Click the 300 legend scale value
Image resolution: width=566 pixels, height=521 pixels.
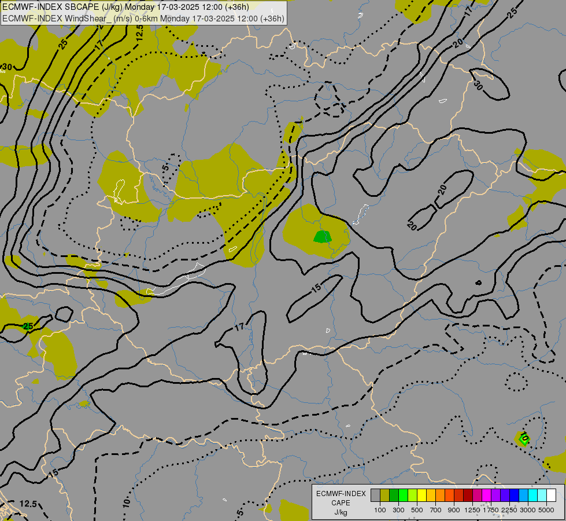[x=398, y=510]
